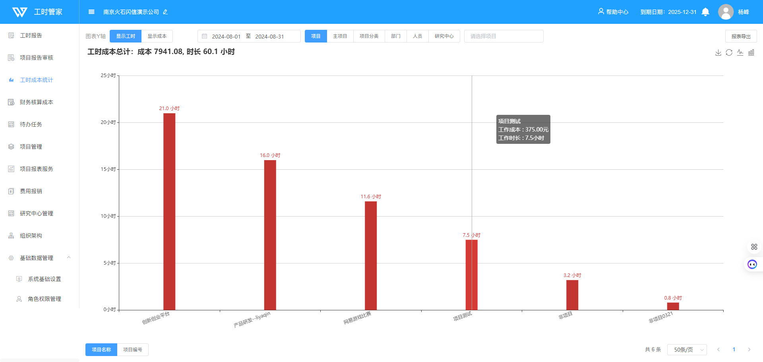The height and width of the screenshot is (362, 763).
Task: Click the 工时管家 logo icon
Action: 19,12
